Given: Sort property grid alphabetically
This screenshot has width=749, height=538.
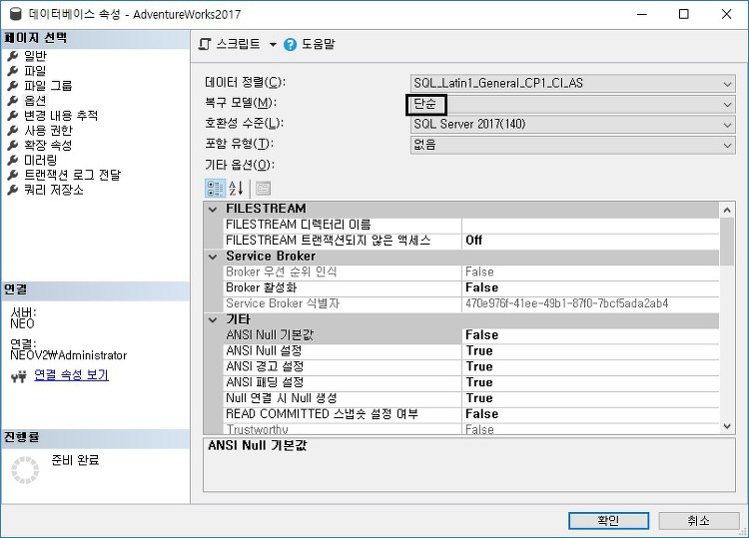Looking at the screenshot, I should 237,189.
